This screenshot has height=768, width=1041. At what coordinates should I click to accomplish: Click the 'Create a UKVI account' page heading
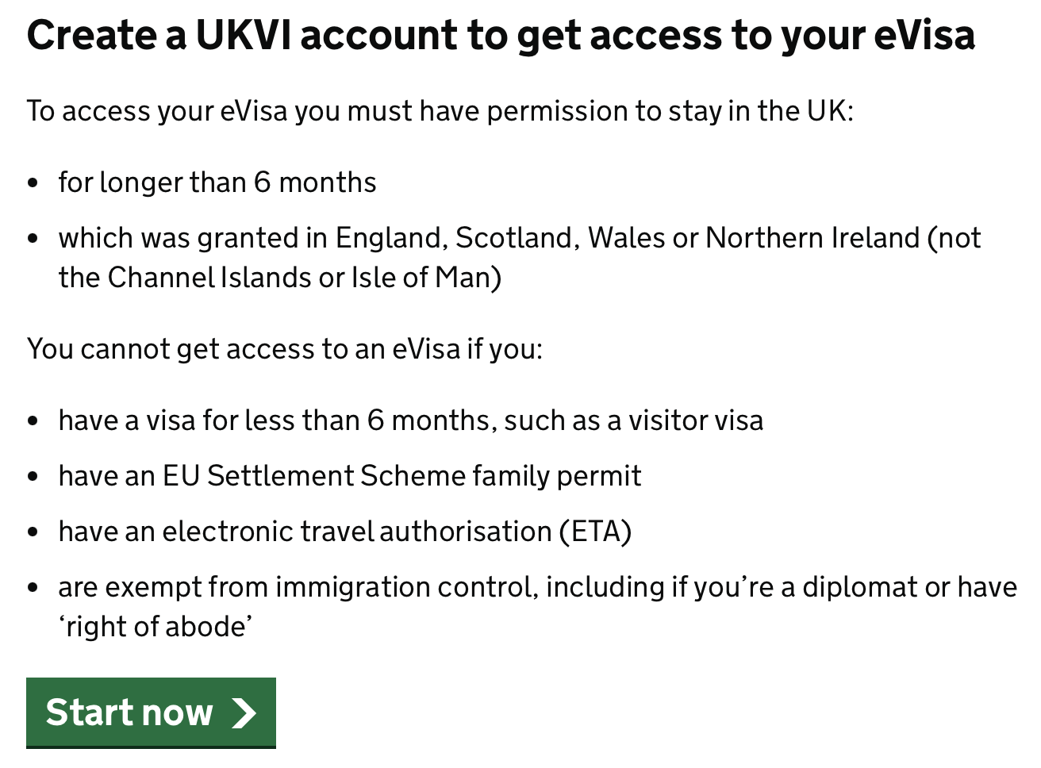pyautogui.click(x=501, y=36)
